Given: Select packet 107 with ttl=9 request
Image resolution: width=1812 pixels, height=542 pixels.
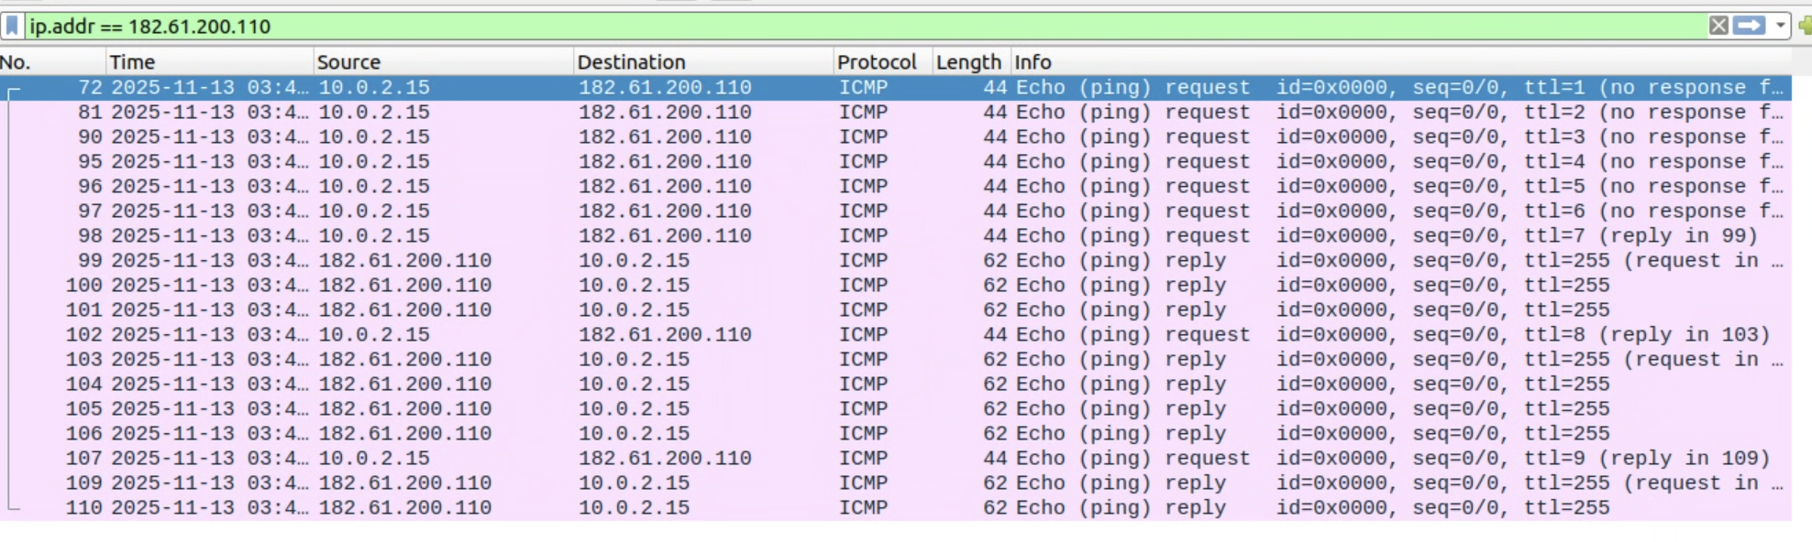Looking at the screenshot, I should (825, 459).
